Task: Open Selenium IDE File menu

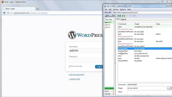Action: (106, 9)
